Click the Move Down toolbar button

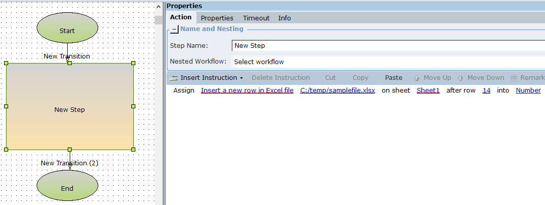coord(480,78)
